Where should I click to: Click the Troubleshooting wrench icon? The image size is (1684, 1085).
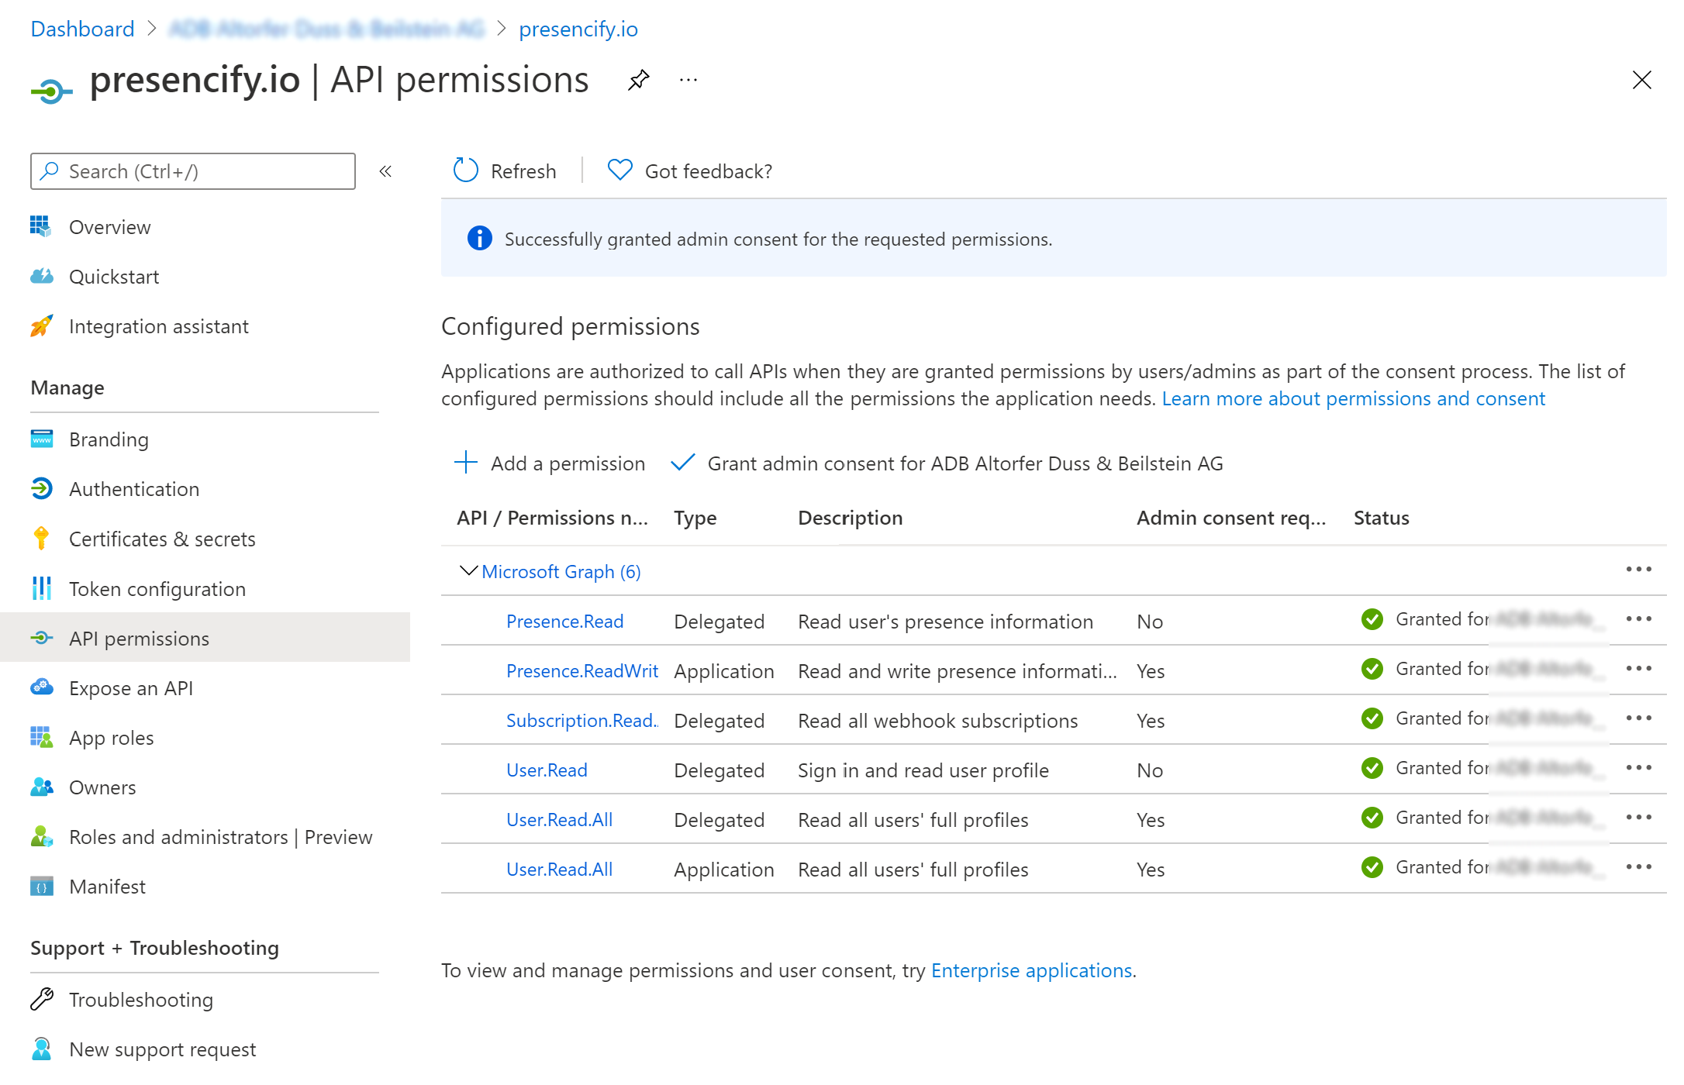[x=41, y=999]
